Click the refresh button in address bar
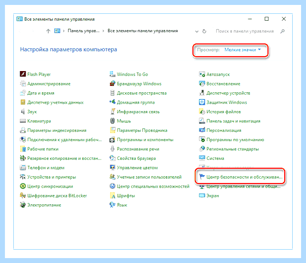The width and height of the screenshot is (306, 263). coord(204,31)
